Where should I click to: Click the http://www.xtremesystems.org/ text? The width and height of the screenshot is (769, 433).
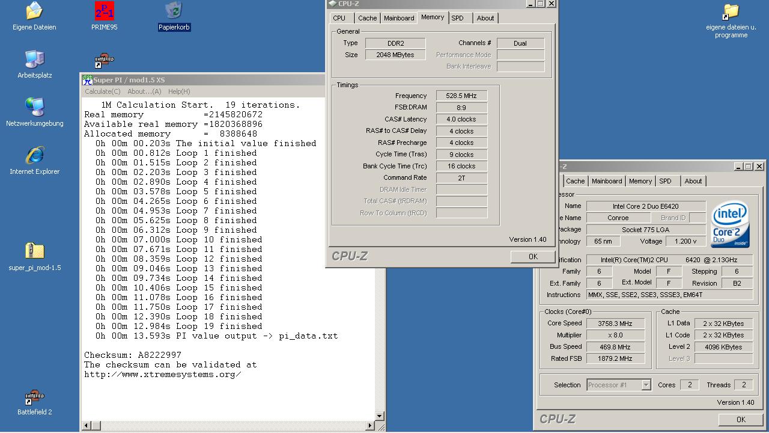[x=162, y=374]
